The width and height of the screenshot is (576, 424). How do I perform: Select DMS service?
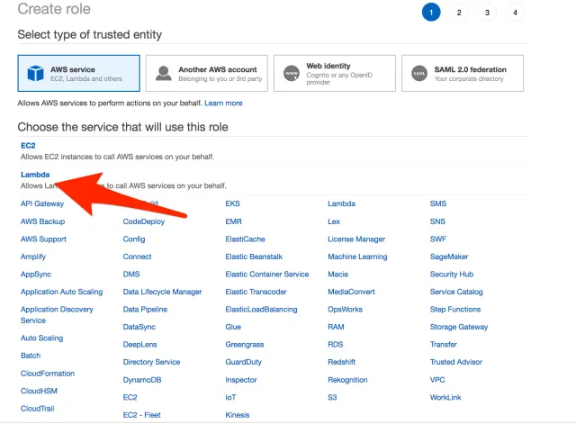pos(131,275)
